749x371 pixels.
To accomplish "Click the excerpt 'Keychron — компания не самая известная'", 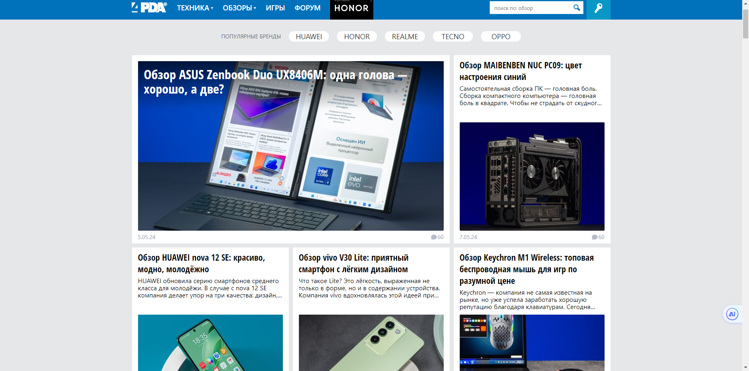I will 527,300.
